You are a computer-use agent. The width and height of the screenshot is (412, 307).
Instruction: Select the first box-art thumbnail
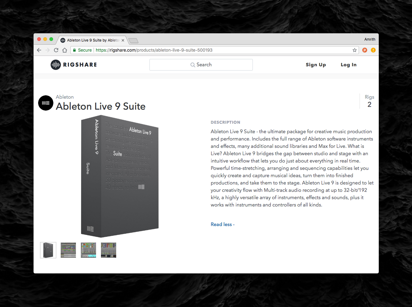tap(48, 250)
